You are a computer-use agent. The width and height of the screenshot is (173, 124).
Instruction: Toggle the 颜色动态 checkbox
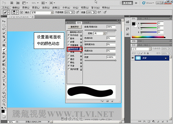pyautogui.click(x=69, y=49)
